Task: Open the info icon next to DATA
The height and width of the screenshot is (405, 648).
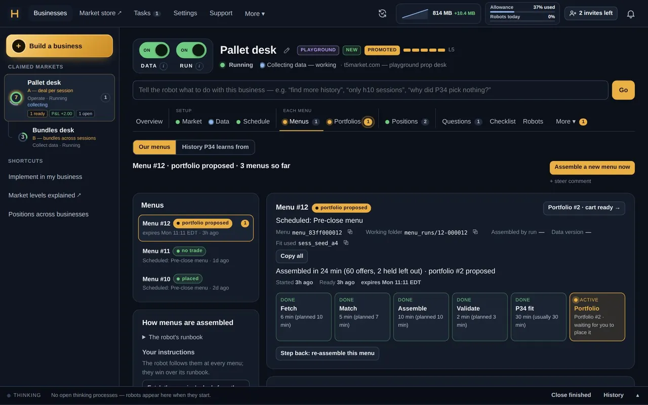Action: click(164, 66)
